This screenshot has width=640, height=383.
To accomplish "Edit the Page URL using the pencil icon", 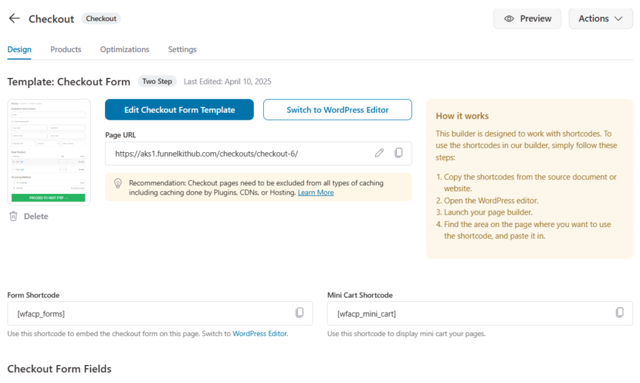I will click(x=379, y=153).
